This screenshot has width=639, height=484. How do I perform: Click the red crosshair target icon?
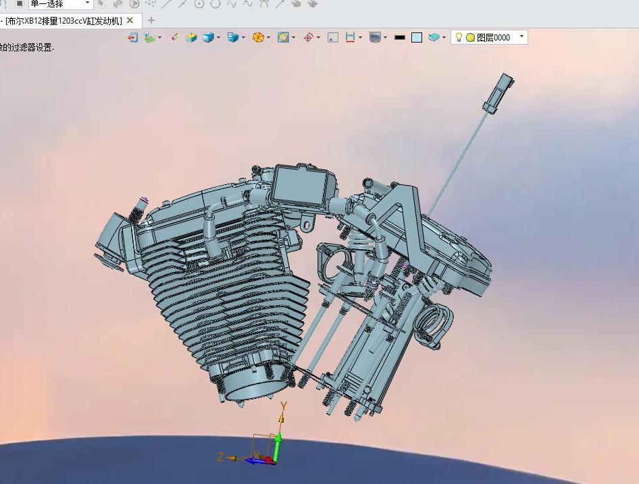(309, 38)
